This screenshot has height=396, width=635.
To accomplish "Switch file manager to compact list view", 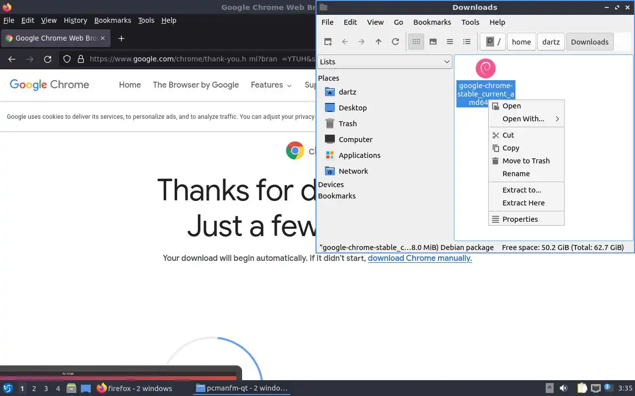I will point(450,42).
